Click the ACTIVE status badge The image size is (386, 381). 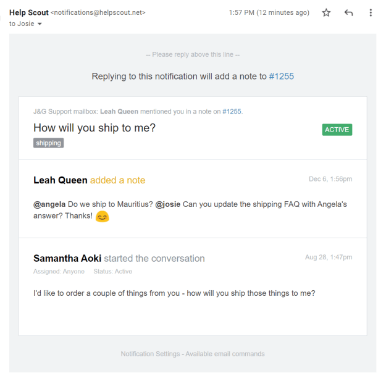(x=337, y=130)
